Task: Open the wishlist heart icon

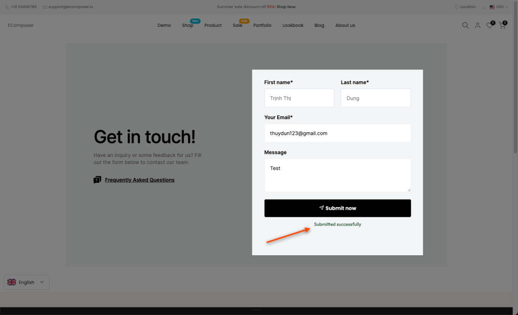Action: click(x=489, y=25)
